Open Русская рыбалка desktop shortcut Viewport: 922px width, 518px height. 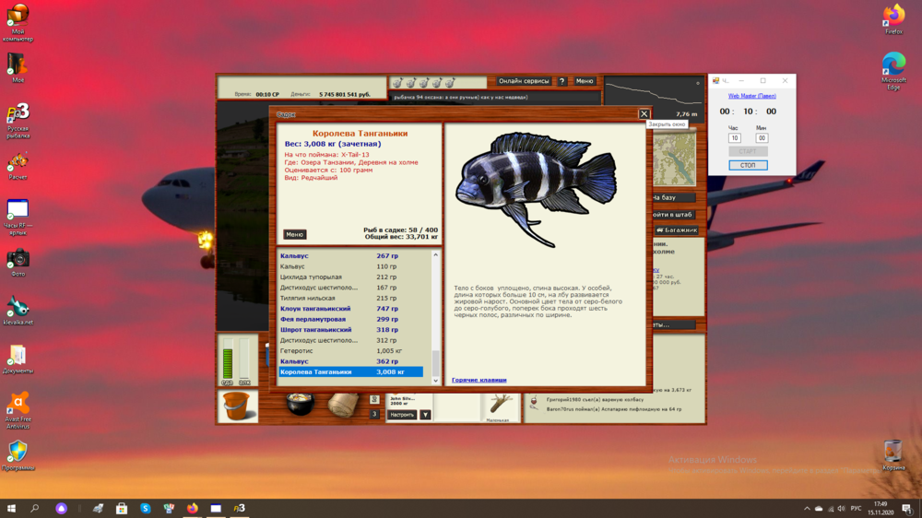pos(18,121)
